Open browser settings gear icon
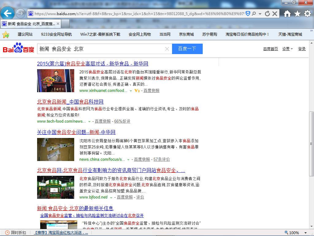314x236 pixels. [x=307, y=14]
